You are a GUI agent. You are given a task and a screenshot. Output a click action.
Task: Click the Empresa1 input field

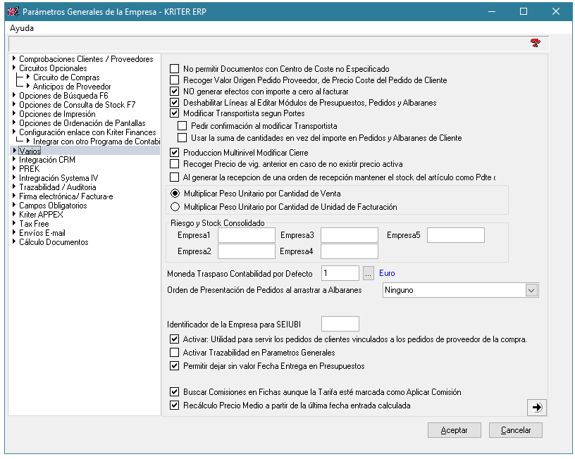[246, 235]
